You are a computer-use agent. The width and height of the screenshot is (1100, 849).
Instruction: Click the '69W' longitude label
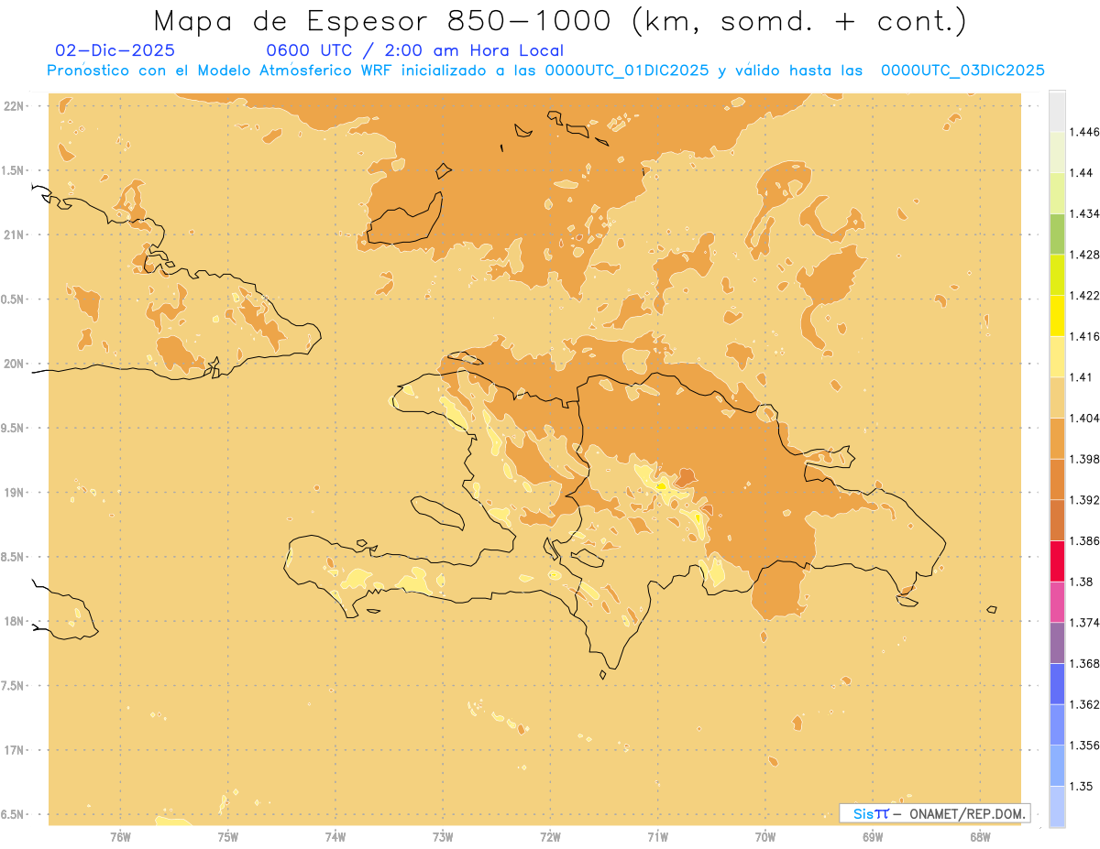(x=873, y=837)
